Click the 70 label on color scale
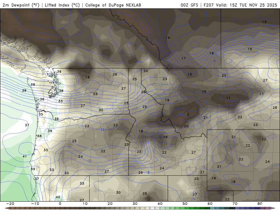Image resolution: width=280 pixels, height=210 pixels. click(x=235, y=204)
